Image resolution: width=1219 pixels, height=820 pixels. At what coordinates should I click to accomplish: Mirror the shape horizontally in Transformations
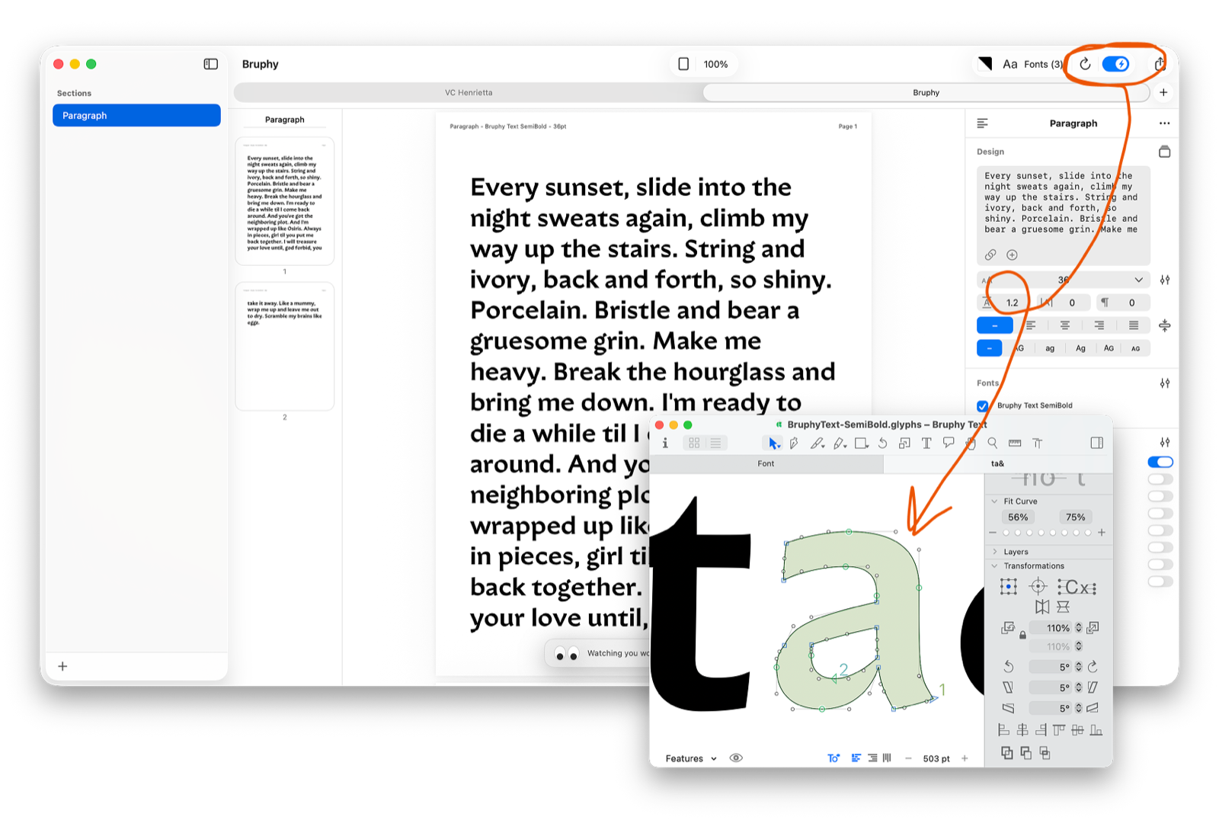1042,607
